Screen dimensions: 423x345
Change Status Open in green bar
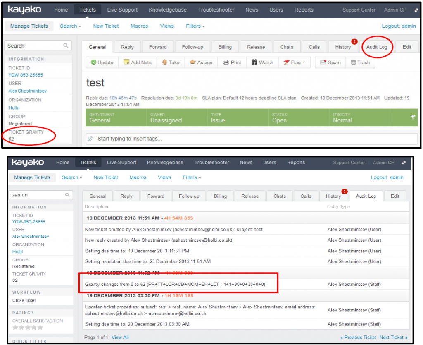(x=299, y=117)
